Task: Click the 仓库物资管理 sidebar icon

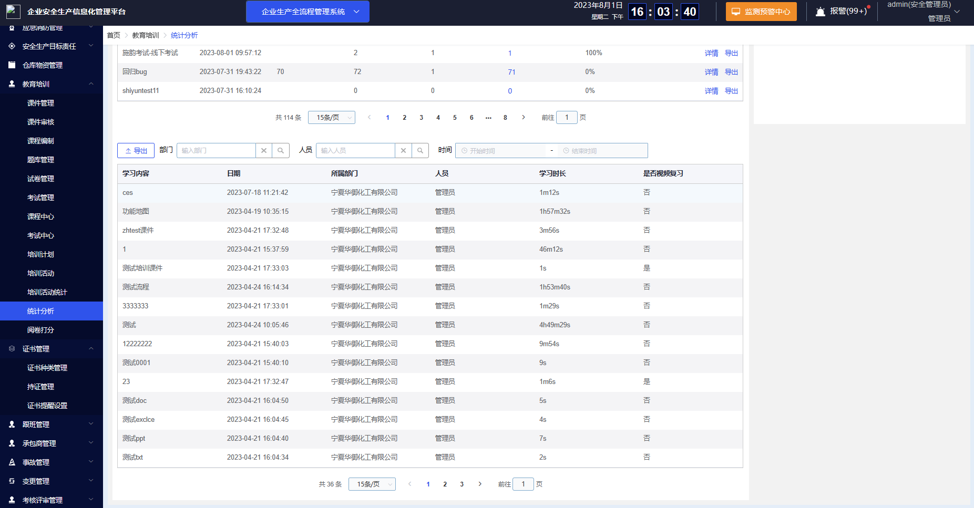Action: tap(12, 65)
